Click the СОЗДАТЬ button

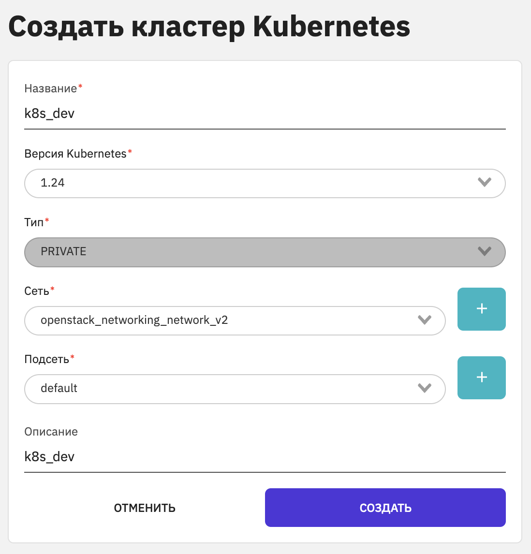pos(385,508)
